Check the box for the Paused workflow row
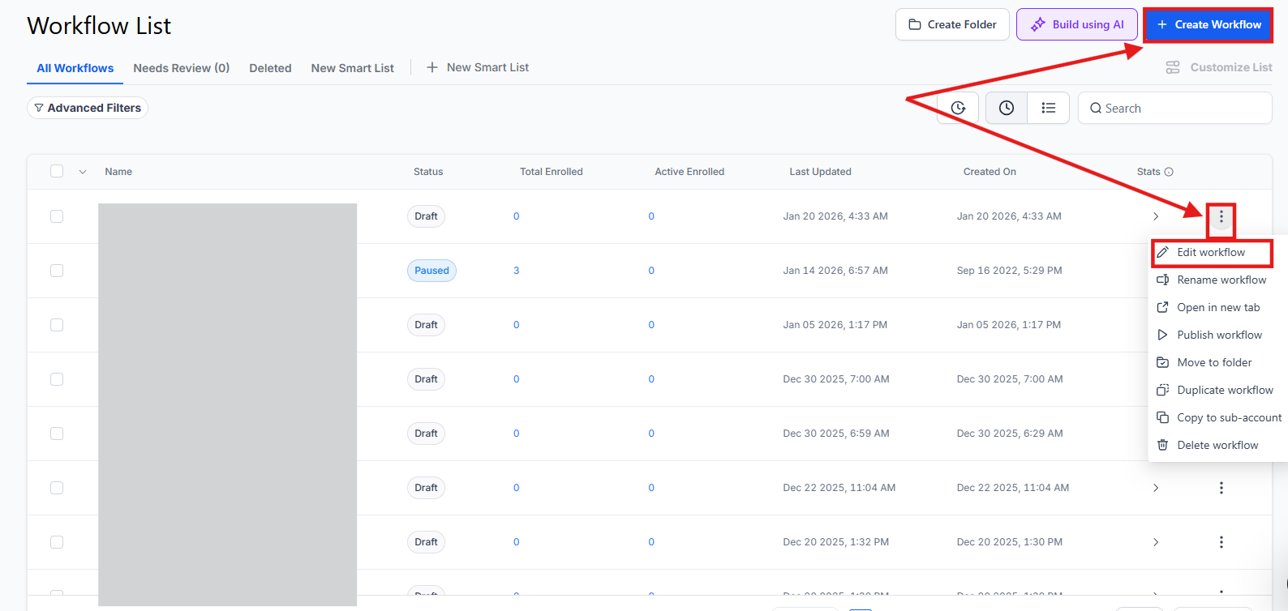Viewport: 1288px width, 611px height. coord(57,271)
